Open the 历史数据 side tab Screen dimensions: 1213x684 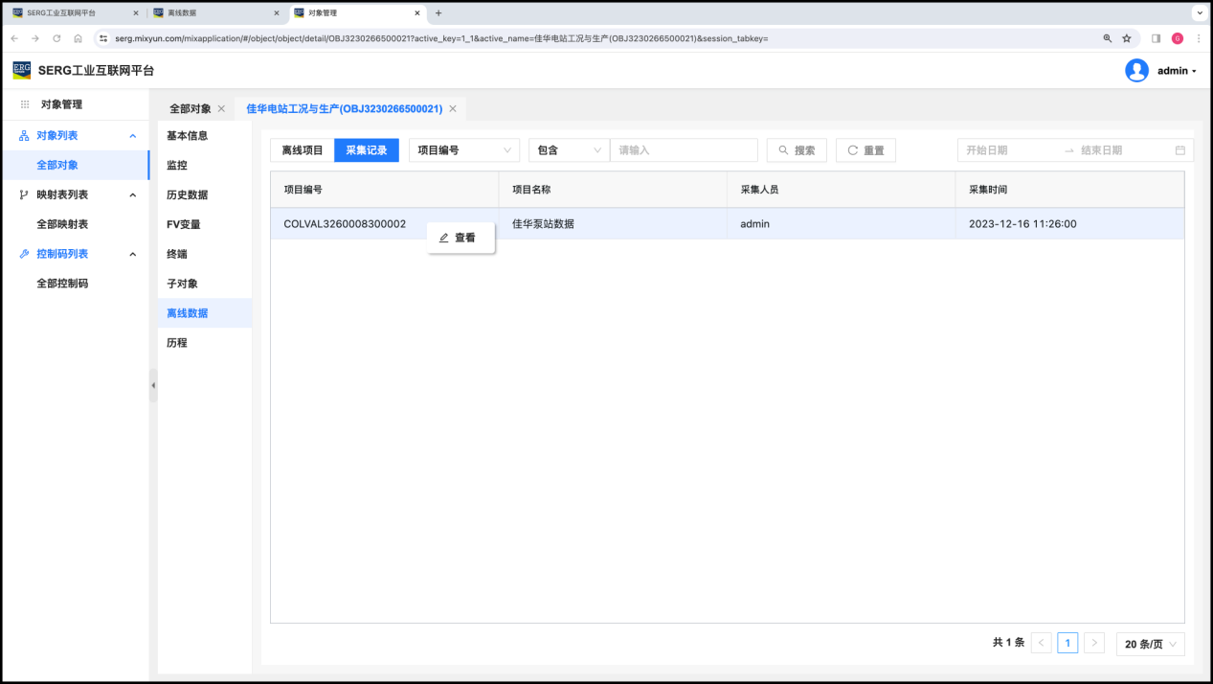tap(187, 194)
